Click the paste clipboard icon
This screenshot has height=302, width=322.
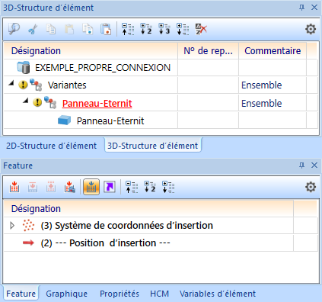click(x=69, y=29)
